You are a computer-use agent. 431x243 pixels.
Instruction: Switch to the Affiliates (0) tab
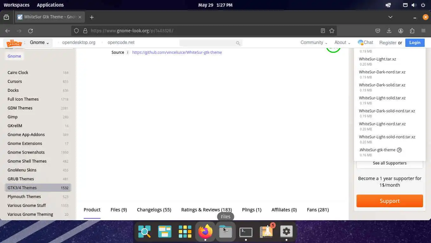[284, 209]
